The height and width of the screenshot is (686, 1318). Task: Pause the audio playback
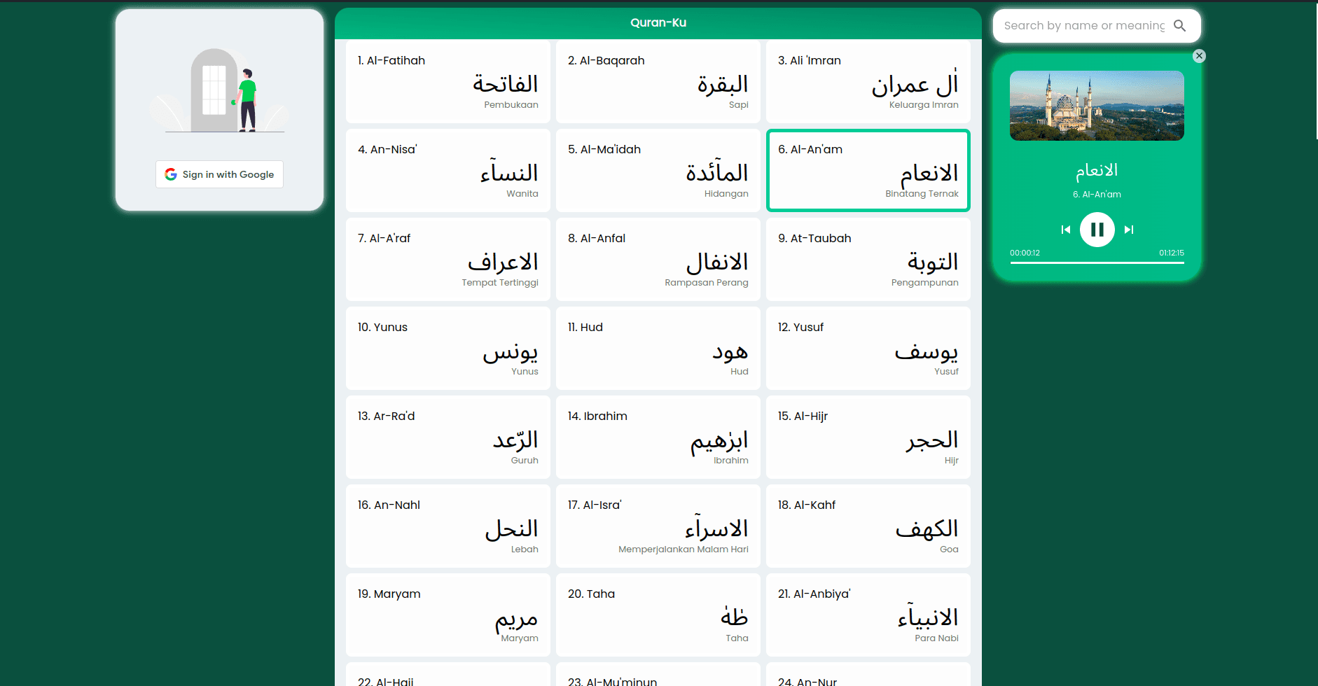(x=1097, y=230)
